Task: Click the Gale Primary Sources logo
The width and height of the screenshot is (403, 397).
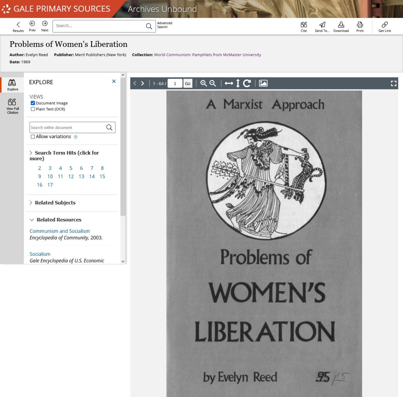Action: [x=56, y=9]
